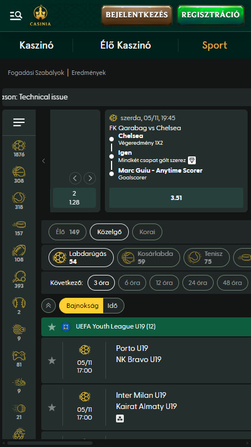Image resolution: width=251 pixels, height=447 pixels.
Task: Open the Élő Kaszinó section
Action: (126, 45)
